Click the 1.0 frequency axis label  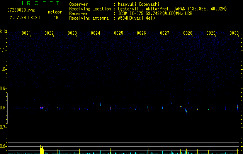coord(3,69)
